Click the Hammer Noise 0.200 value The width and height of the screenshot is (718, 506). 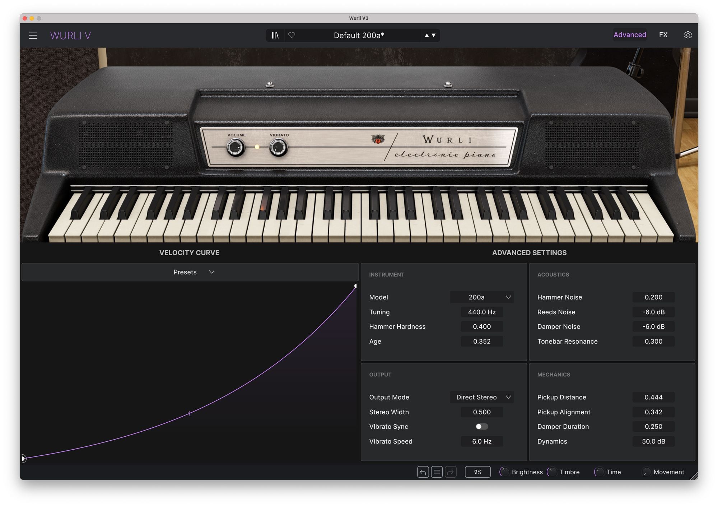[653, 297]
